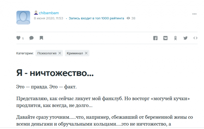
Task: Bookmark this post
Action: click(x=41, y=38)
